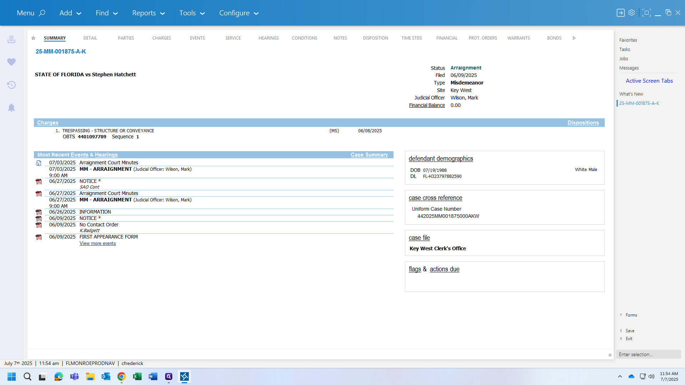Open the Dispositions link

click(583, 123)
